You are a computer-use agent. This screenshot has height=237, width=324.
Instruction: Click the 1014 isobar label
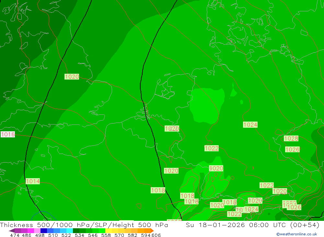pos(33,181)
